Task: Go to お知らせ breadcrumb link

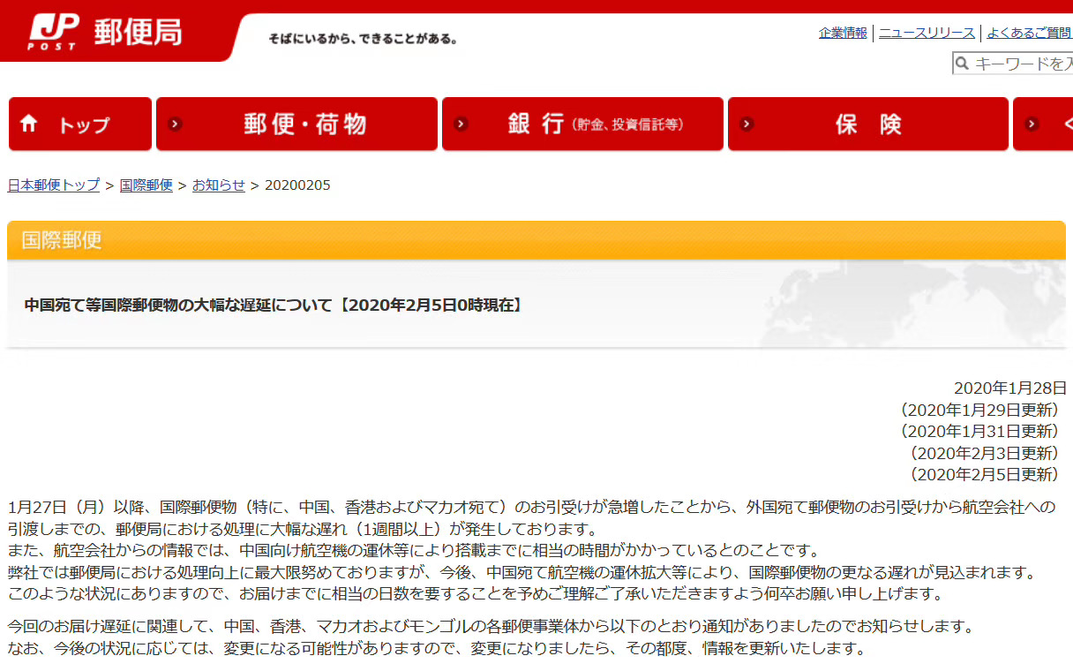Action: pyautogui.click(x=219, y=185)
